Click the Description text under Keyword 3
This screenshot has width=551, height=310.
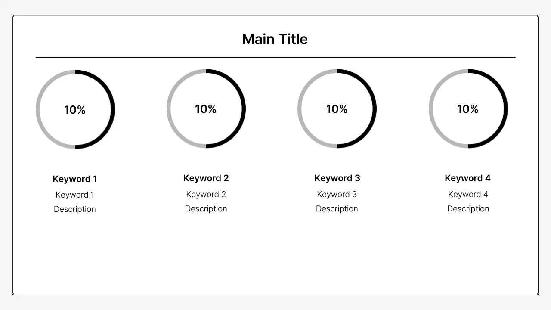pyautogui.click(x=337, y=209)
